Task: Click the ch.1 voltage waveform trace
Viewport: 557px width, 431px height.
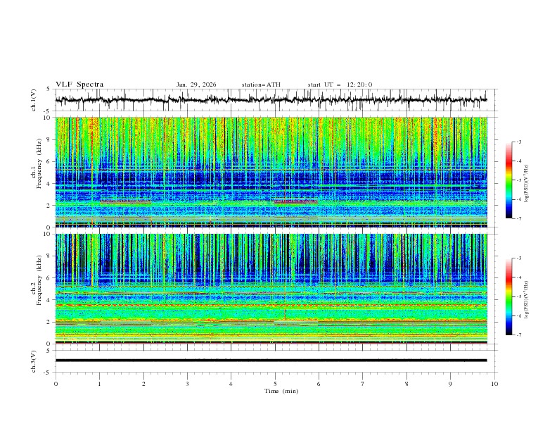Action: click(x=271, y=100)
